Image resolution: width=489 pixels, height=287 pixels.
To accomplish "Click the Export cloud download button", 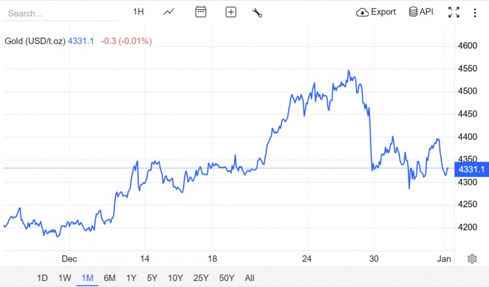I will 376,12.
